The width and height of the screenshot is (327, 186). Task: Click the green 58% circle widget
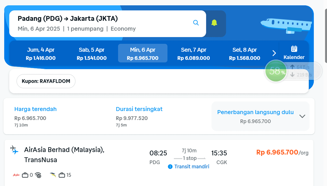click(x=276, y=71)
